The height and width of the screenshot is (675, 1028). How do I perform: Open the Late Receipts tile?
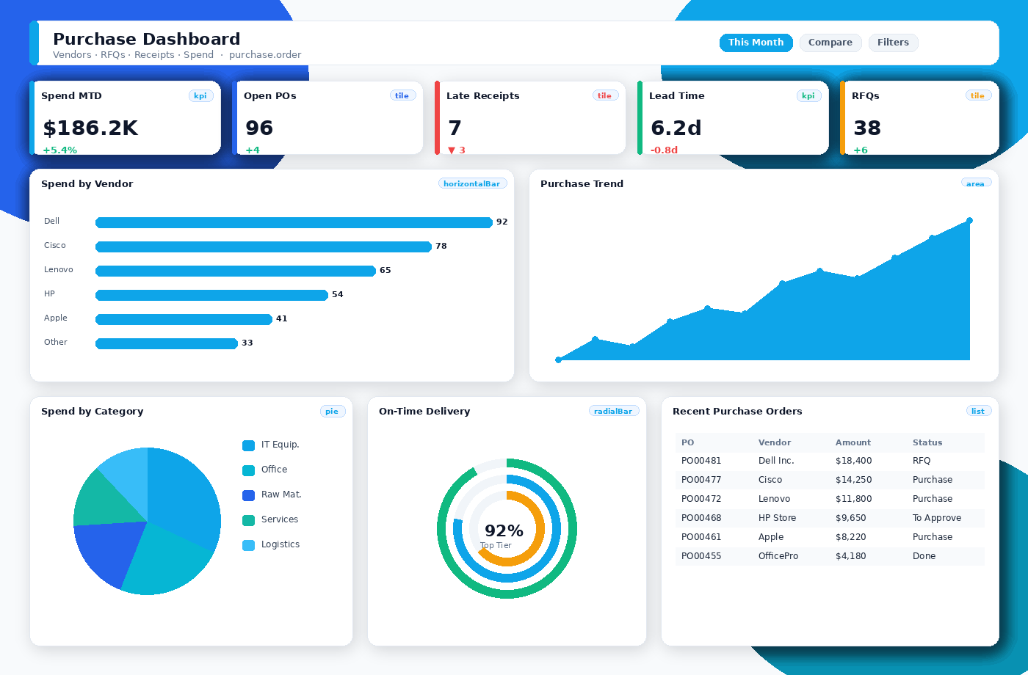530,117
